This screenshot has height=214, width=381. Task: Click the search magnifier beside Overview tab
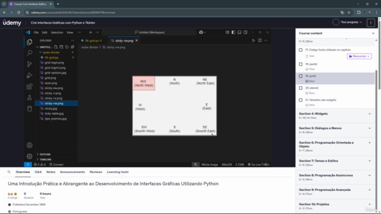(9, 172)
